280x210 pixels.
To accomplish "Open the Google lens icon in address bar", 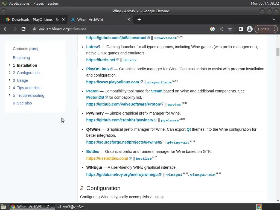I will [212, 29].
